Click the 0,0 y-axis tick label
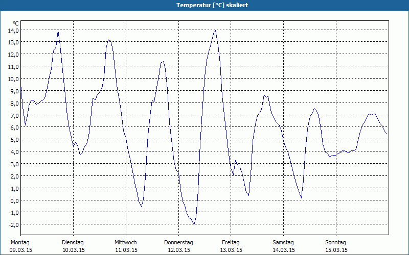Viewport: 409px width, 255px height. tap(14, 200)
